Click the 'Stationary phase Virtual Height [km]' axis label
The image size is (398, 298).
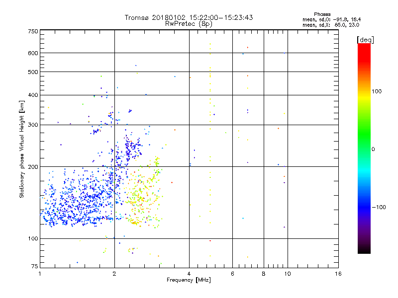coord(22,149)
